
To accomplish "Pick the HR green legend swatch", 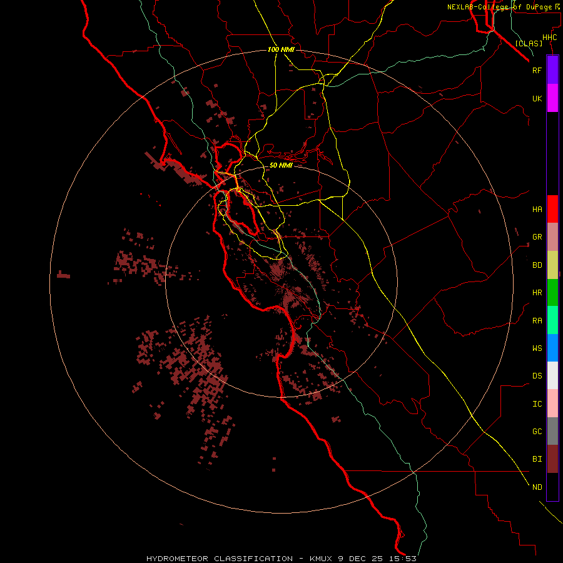I will [552, 293].
